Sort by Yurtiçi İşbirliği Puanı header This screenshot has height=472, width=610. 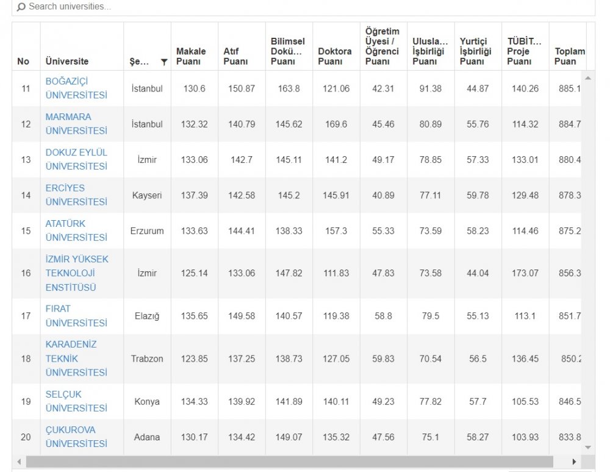(475, 51)
